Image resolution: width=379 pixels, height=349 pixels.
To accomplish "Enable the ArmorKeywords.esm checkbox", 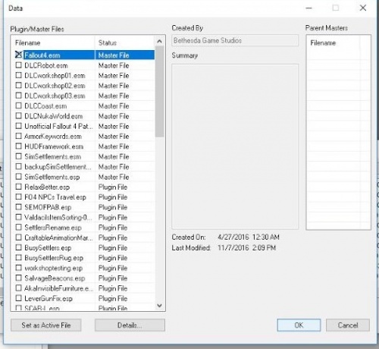I will (18, 136).
